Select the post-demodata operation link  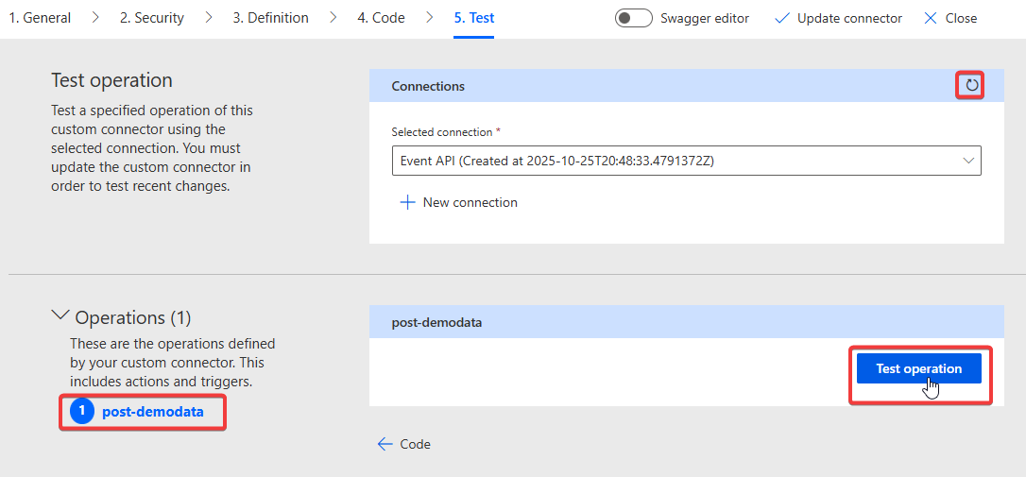click(152, 412)
